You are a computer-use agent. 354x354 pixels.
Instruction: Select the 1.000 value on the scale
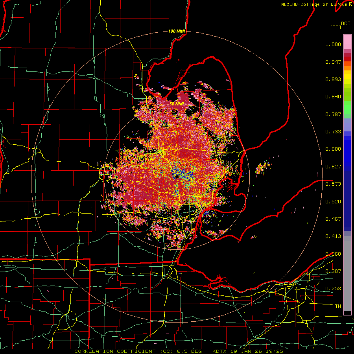point(333,44)
